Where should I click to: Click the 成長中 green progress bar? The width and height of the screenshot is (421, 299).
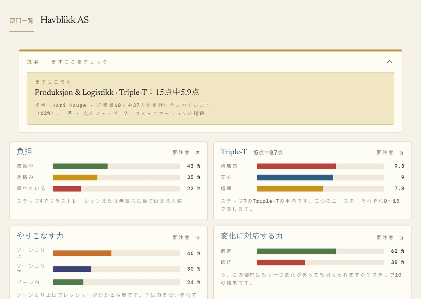click(80, 166)
